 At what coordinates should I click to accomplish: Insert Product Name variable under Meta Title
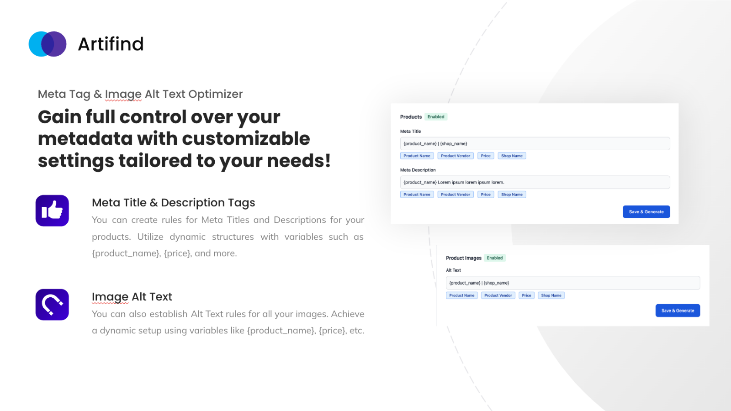[417, 156]
